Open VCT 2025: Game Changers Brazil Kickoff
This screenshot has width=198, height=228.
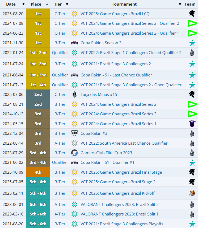tap(117, 193)
